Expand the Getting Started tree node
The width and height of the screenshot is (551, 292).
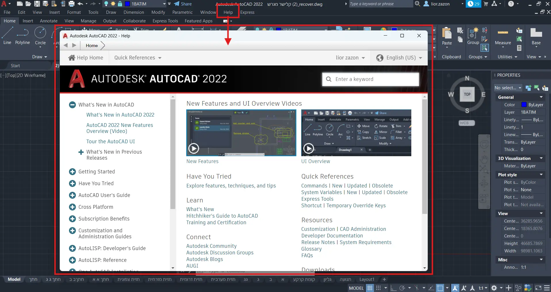[x=72, y=172]
